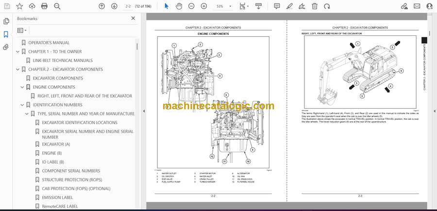Go to previous page arrow
The image size is (437, 211).
tap(102, 6)
